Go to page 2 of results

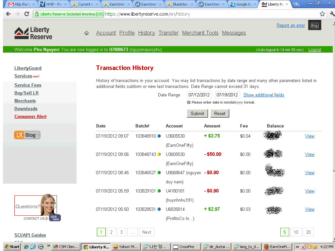pos(111,232)
